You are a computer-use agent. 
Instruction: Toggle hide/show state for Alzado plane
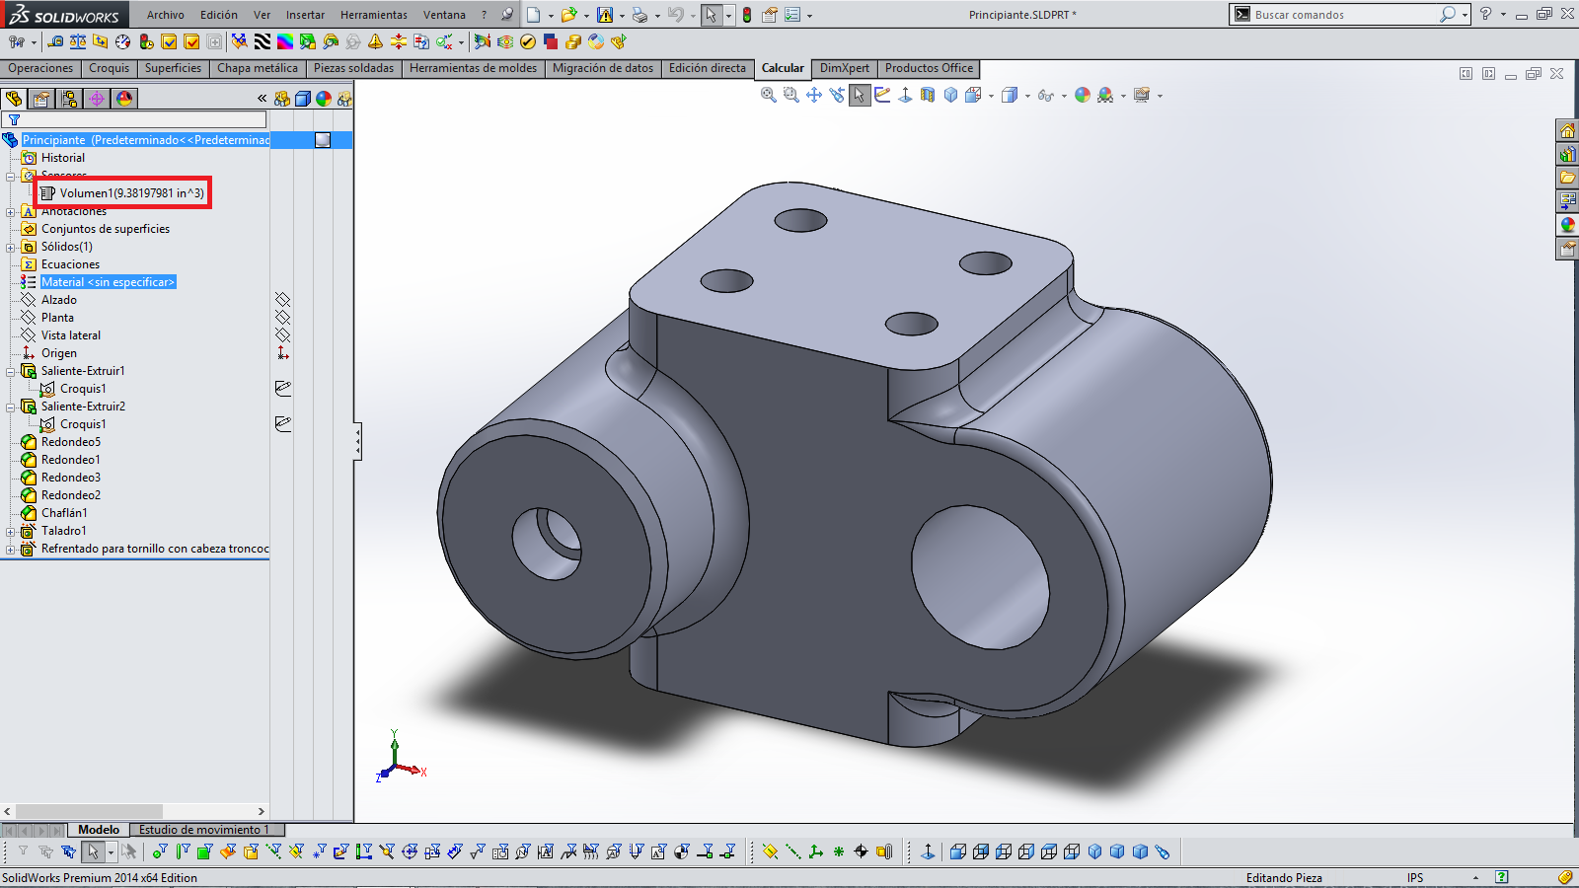click(x=283, y=300)
